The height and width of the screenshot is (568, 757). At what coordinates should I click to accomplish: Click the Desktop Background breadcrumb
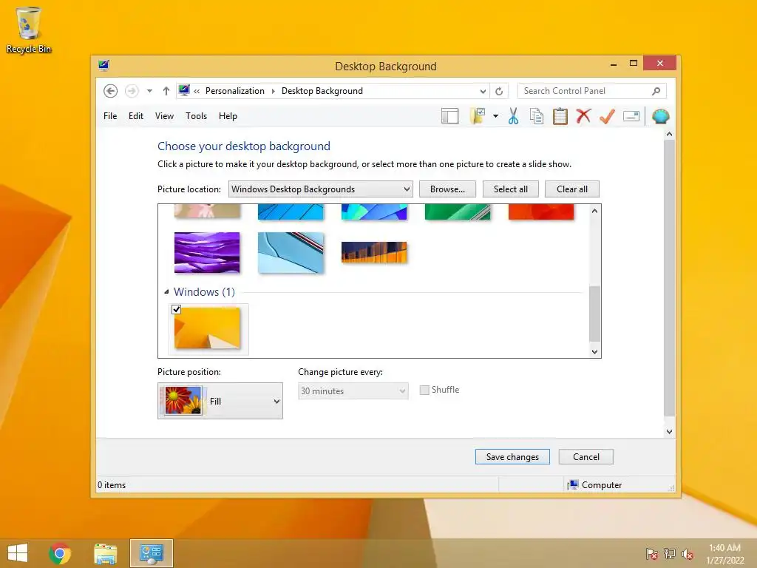(322, 91)
